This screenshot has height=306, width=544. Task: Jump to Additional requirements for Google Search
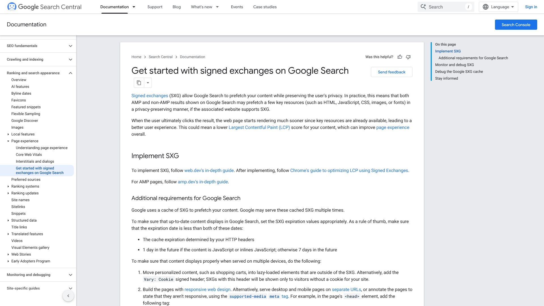[473, 58]
